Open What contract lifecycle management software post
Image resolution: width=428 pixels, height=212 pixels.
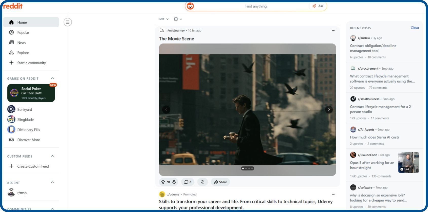coord(382,79)
